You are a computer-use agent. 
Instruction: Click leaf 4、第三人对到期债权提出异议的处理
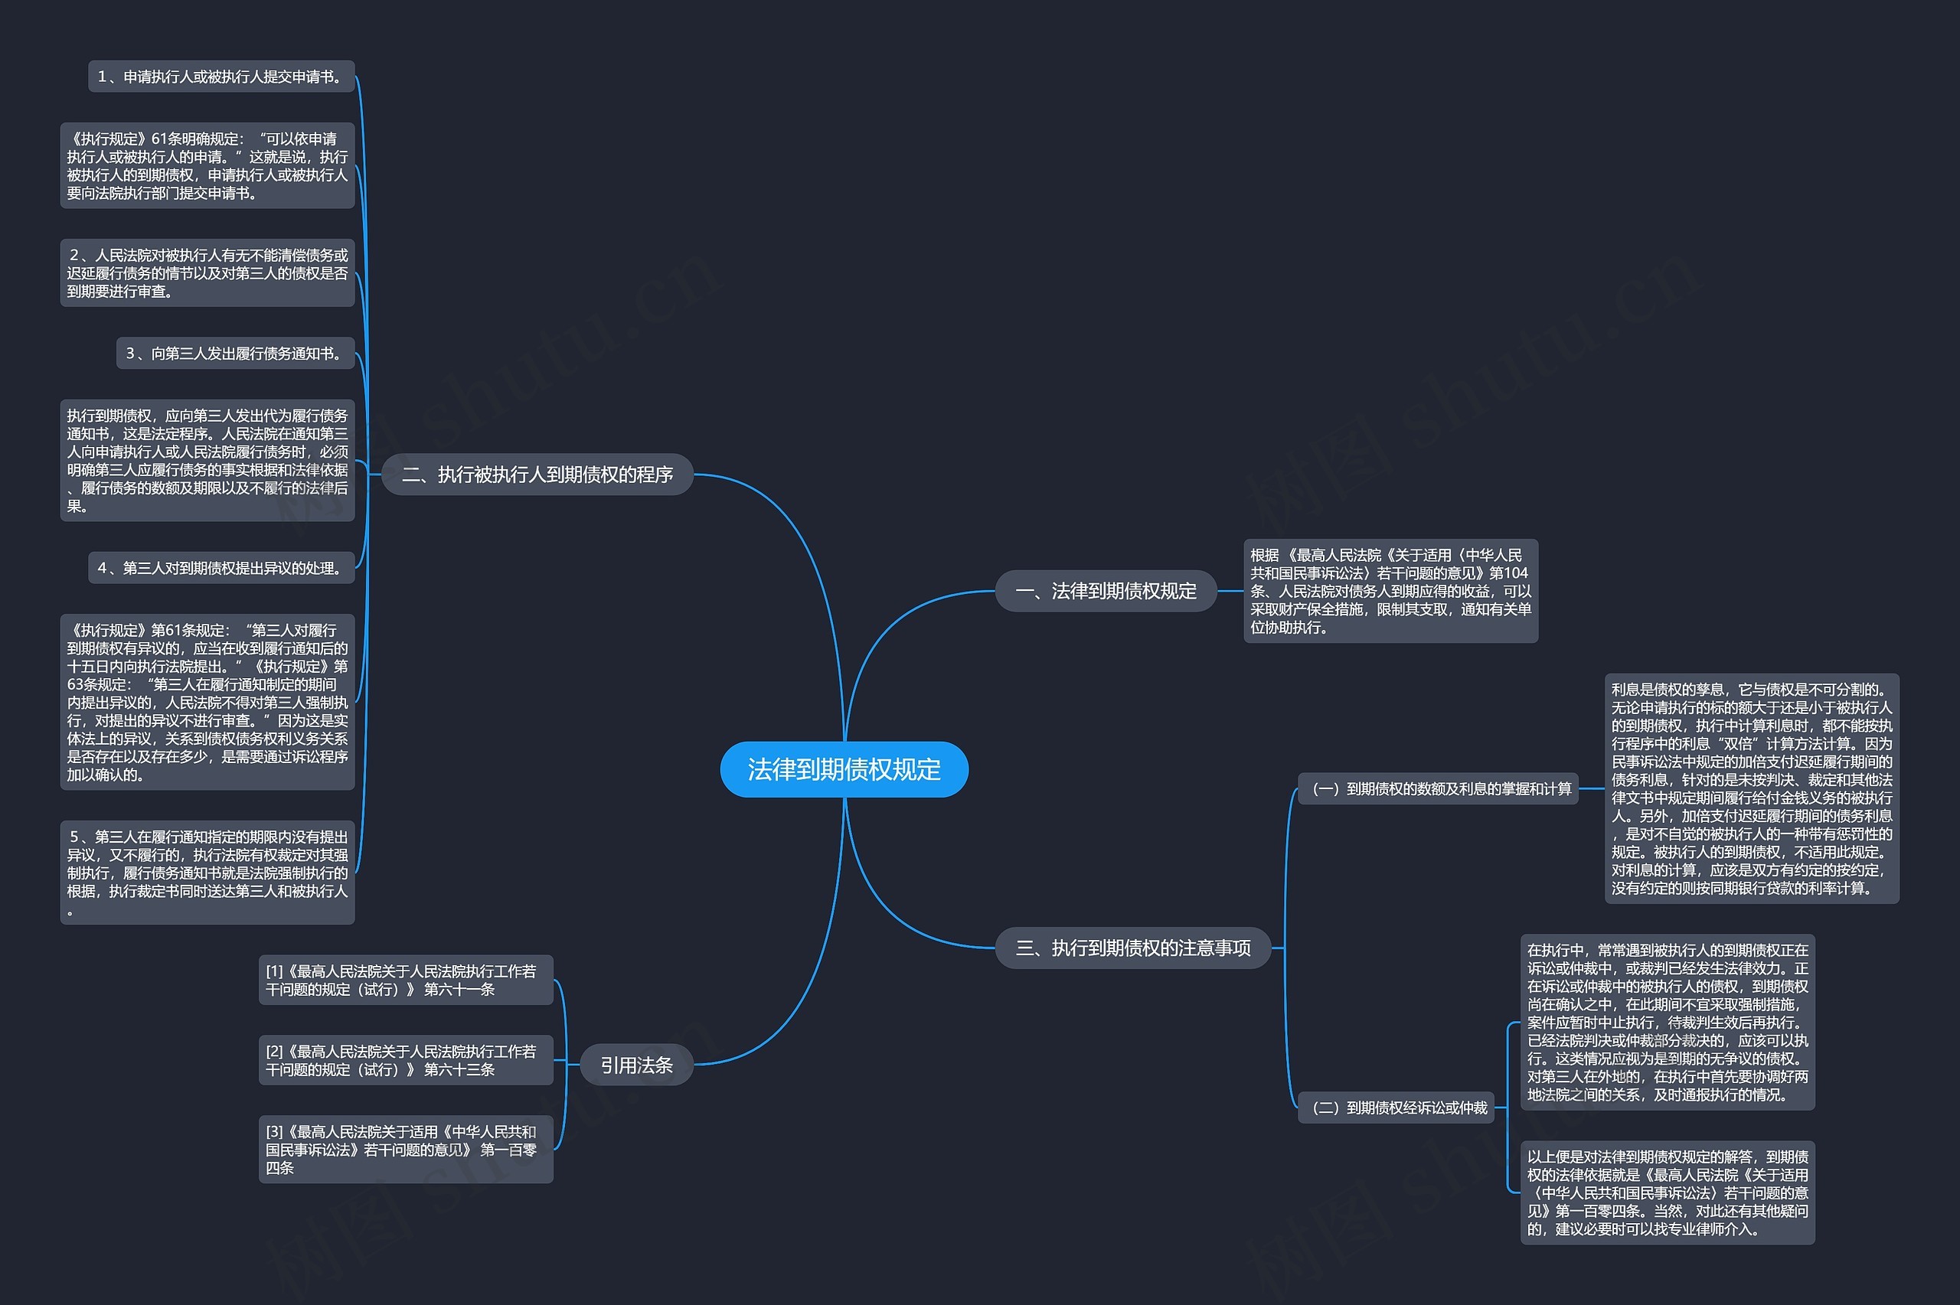[220, 568]
